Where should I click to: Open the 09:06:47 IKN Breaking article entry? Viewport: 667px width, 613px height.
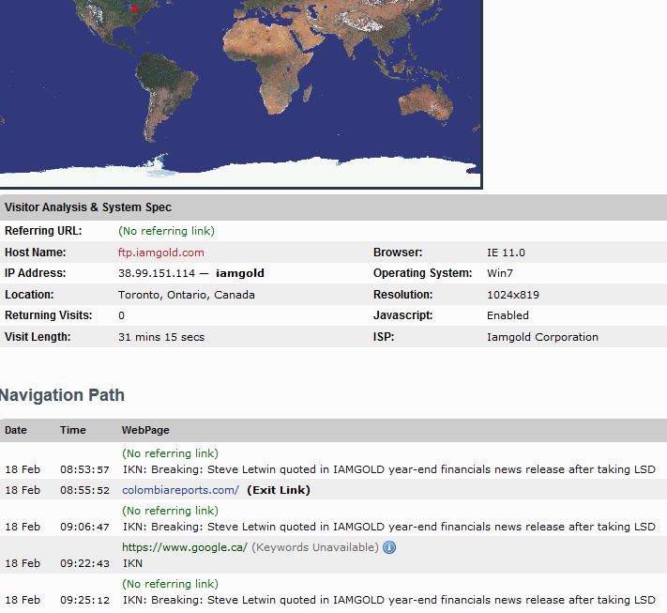tap(388, 527)
